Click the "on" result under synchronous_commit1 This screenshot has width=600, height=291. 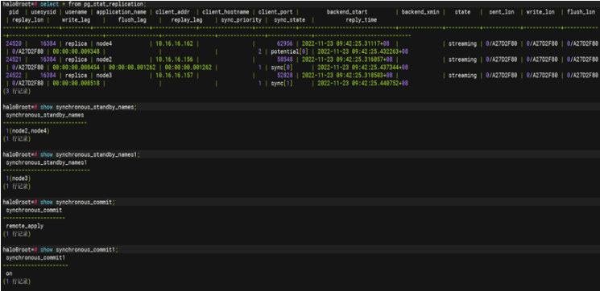pos(9,273)
